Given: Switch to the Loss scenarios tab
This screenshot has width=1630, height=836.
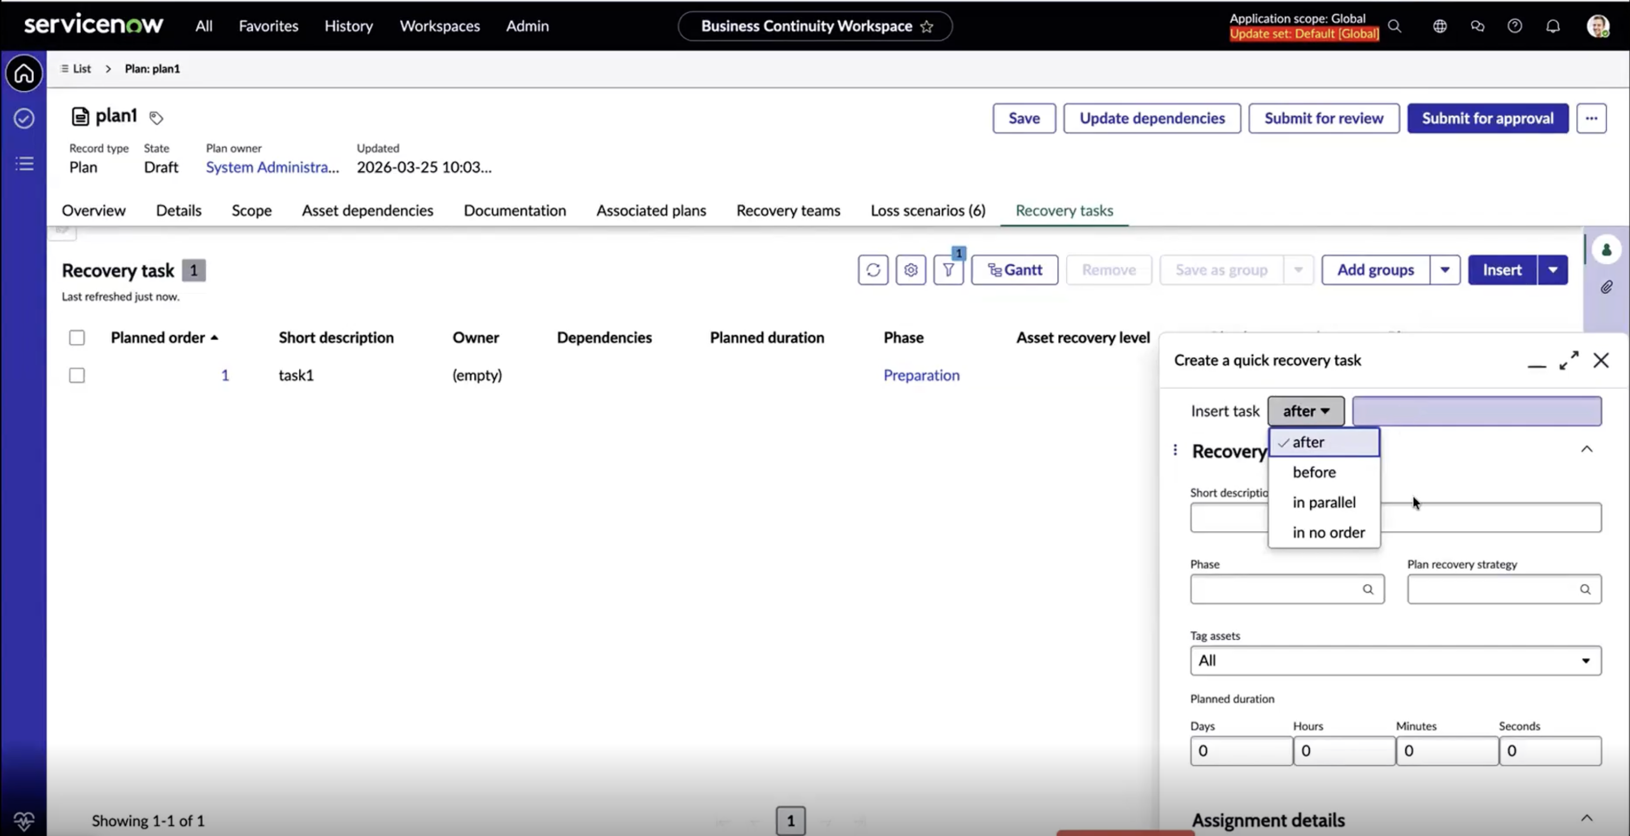Looking at the screenshot, I should click(x=928, y=211).
